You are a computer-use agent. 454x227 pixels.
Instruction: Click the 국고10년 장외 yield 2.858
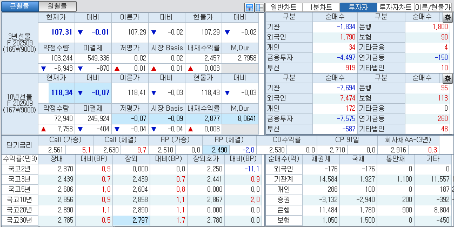[x=131, y=200]
